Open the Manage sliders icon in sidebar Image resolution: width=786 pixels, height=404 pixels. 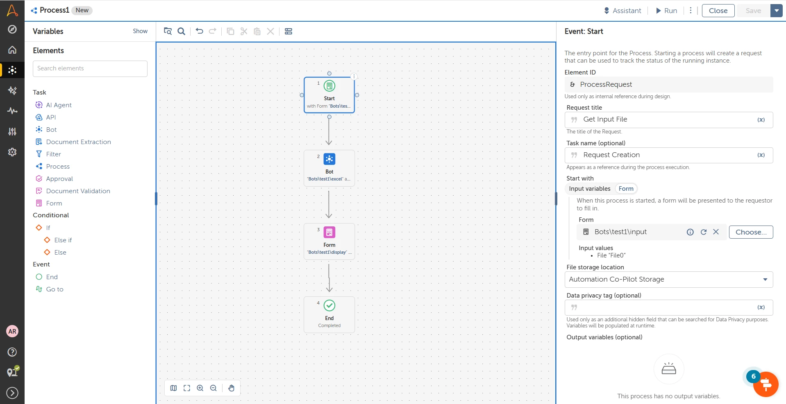pyautogui.click(x=12, y=131)
